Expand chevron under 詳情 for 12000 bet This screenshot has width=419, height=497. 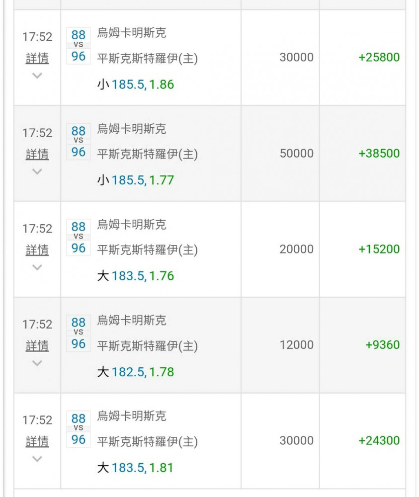tap(37, 363)
